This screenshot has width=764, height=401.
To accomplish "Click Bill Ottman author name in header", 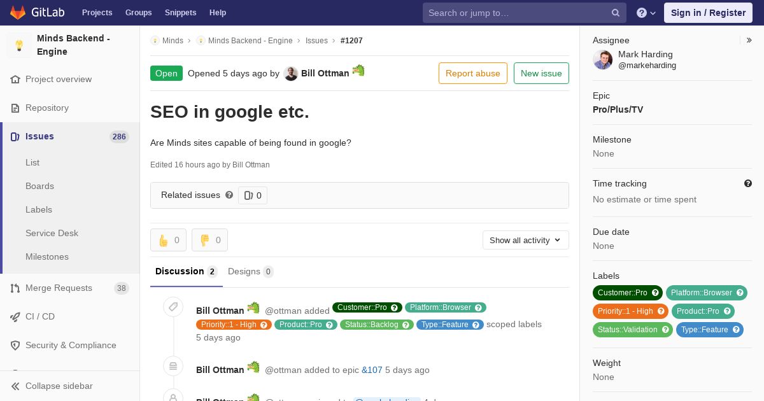I will [325, 73].
